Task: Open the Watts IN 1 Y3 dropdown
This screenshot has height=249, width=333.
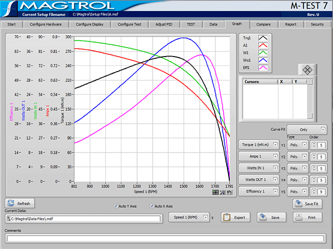Action: (259, 168)
